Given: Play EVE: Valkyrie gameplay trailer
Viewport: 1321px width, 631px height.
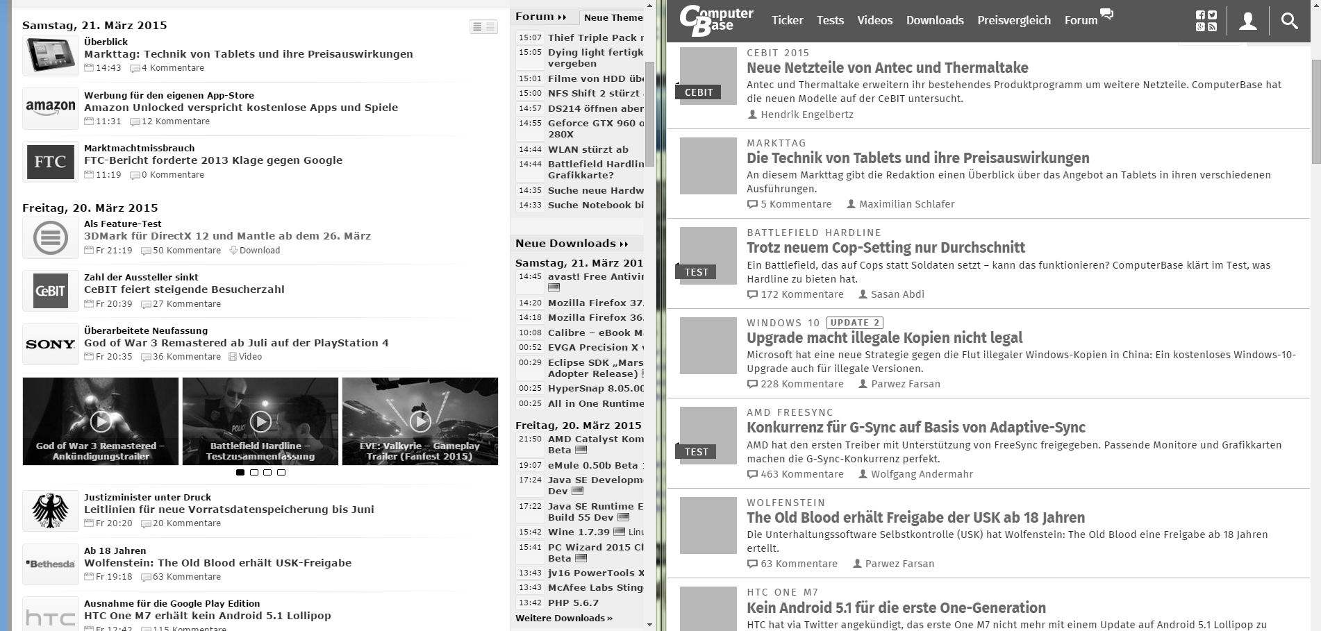Looking at the screenshot, I should click(420, 421).
